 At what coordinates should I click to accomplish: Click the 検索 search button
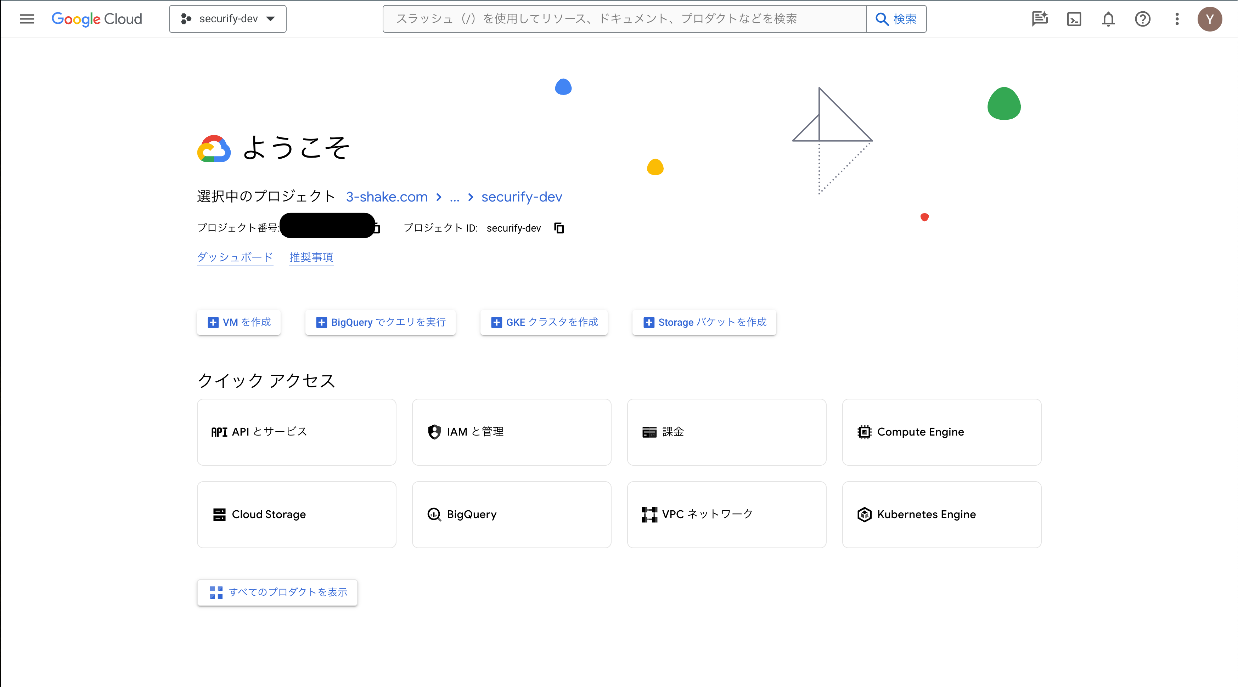coord(896,19)
